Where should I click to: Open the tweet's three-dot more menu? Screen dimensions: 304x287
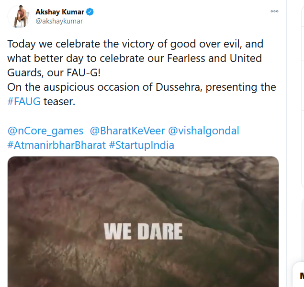pyautogui.click(x=274, y=11)
